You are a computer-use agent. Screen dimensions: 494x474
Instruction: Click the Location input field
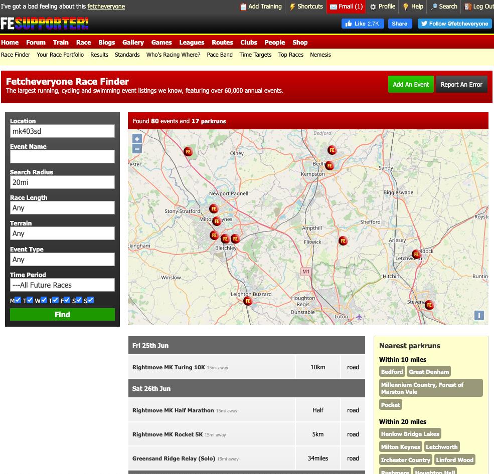pos(62,131)
